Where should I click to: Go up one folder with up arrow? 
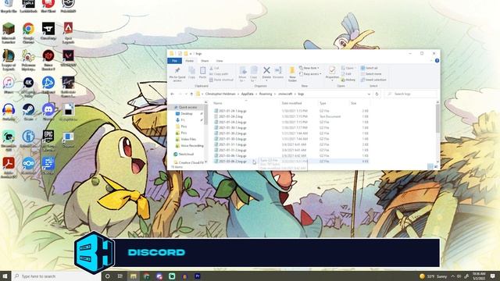point(191,94)
